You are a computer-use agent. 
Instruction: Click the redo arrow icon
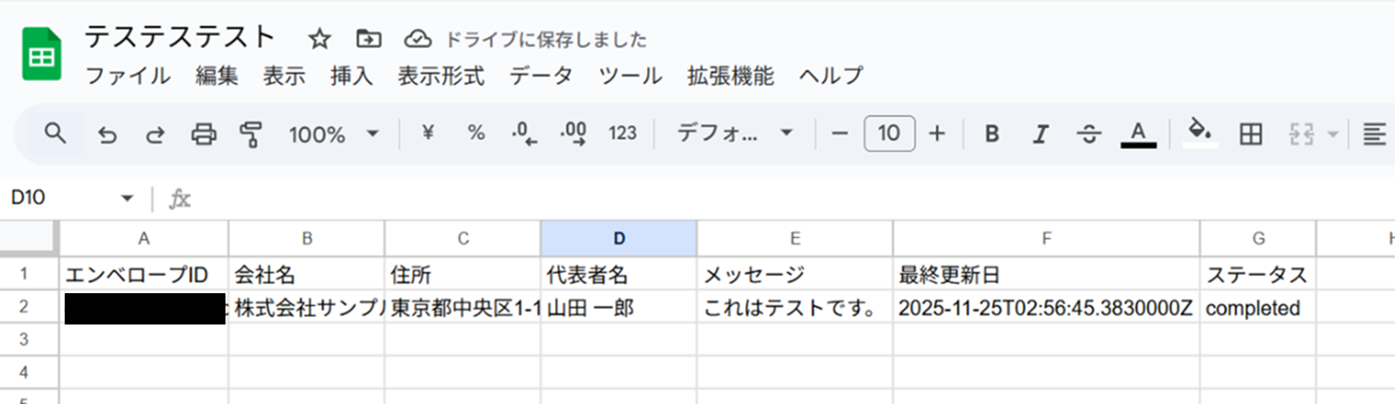coord(155,135)
